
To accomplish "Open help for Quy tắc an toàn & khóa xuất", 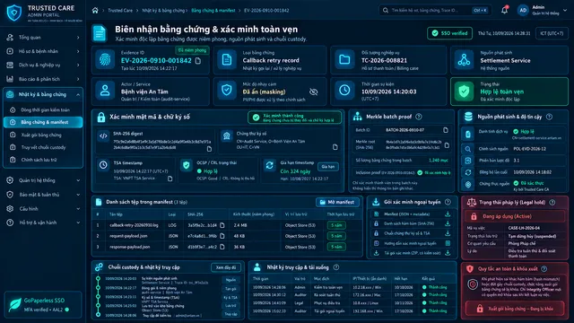I will tap(544, 269).
